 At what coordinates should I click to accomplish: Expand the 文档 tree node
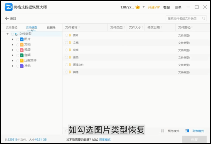[12, 45]
